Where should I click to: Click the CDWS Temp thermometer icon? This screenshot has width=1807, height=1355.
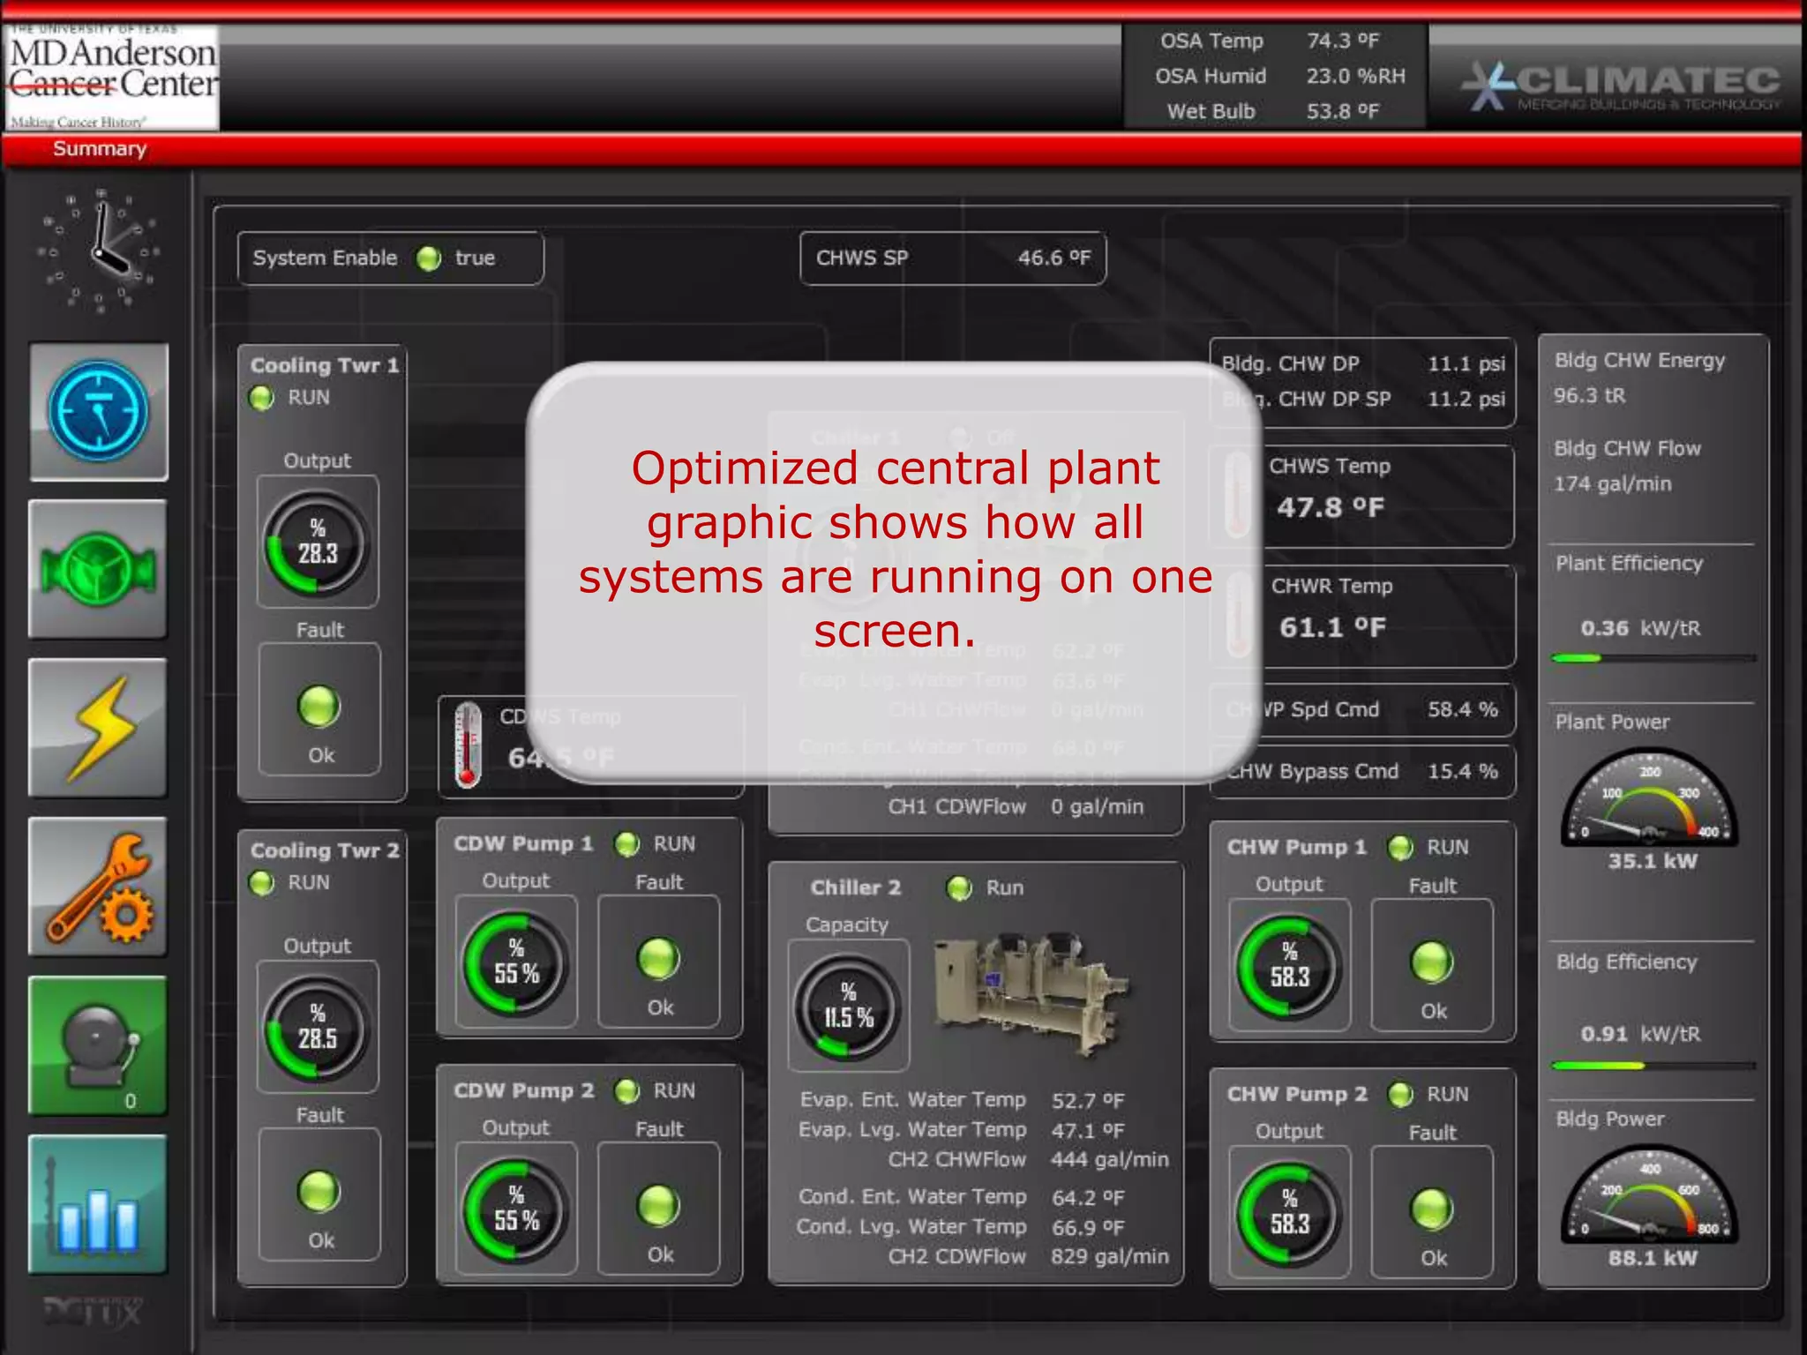point(468,745)
